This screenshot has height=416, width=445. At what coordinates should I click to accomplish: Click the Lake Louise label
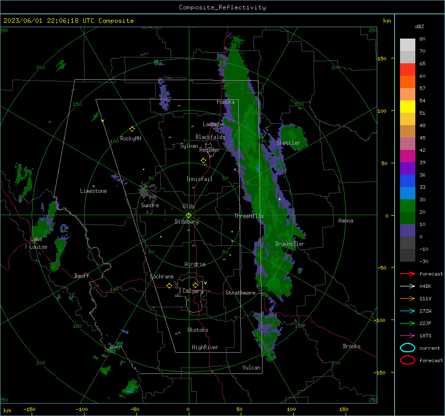[x=38, y=243]
